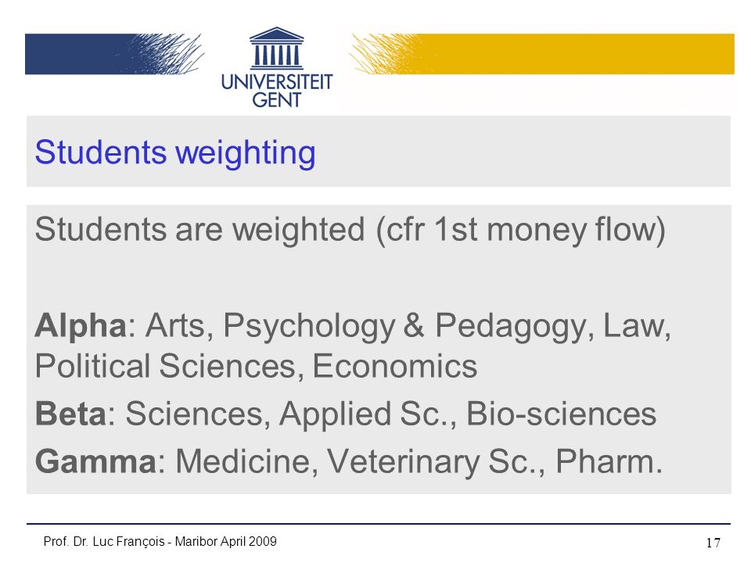Click the yellow header banner
The width and height of the screenshot is (751, 563).
(543, 54)
